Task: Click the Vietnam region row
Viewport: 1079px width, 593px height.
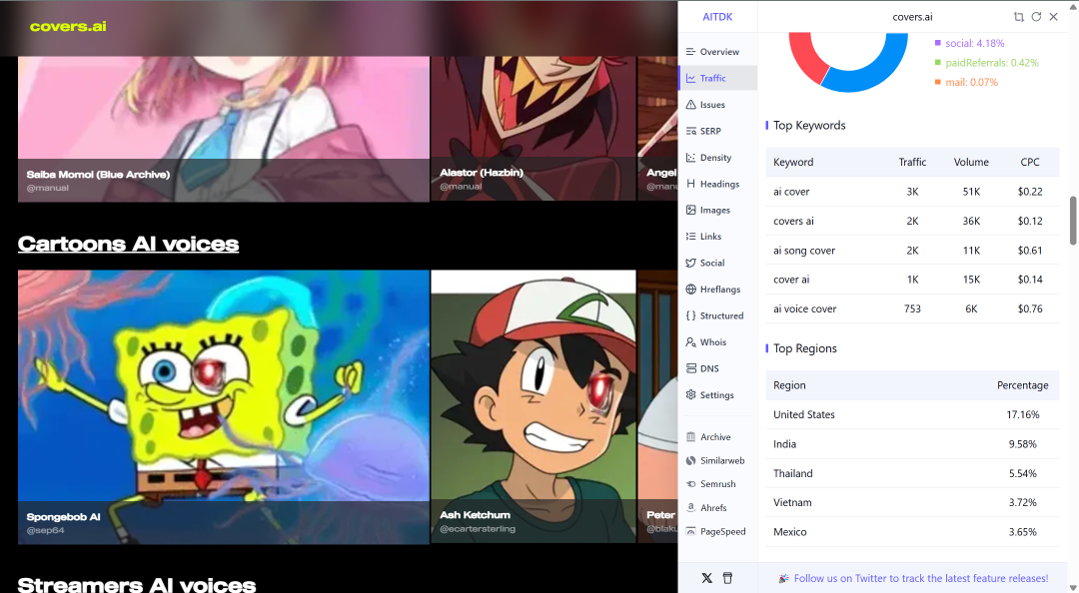Action: (x=912, y=503)
